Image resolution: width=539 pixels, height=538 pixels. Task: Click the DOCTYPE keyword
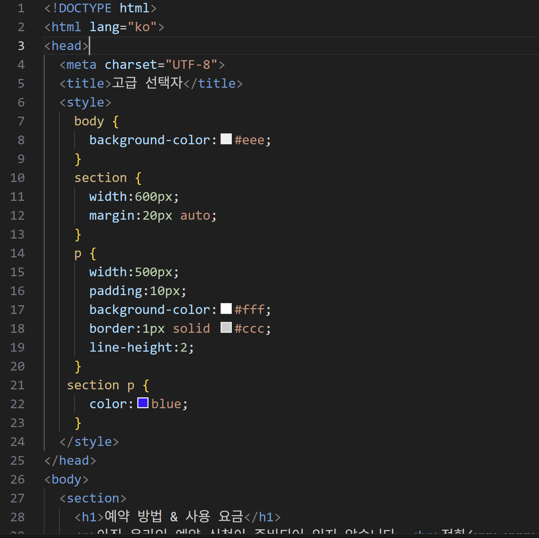point(85,8)
